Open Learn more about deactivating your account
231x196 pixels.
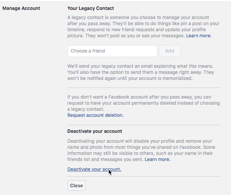[157, 159]
